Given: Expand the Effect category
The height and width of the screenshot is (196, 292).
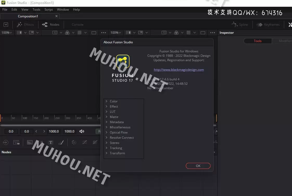Looking at the screenshot, I should (106, 107).
